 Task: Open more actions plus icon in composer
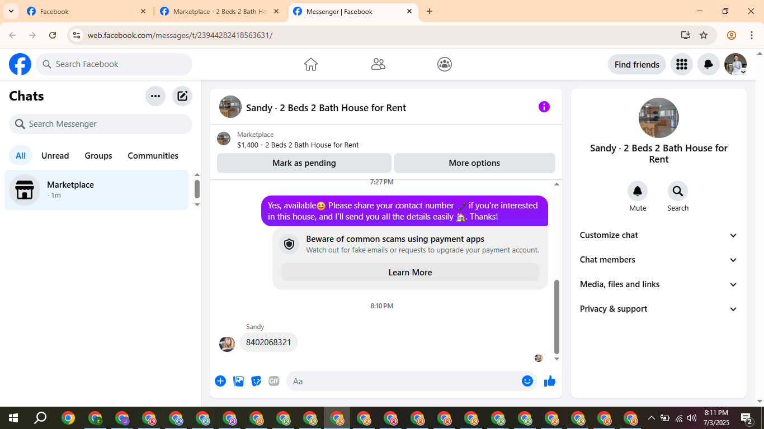point(220,381)
